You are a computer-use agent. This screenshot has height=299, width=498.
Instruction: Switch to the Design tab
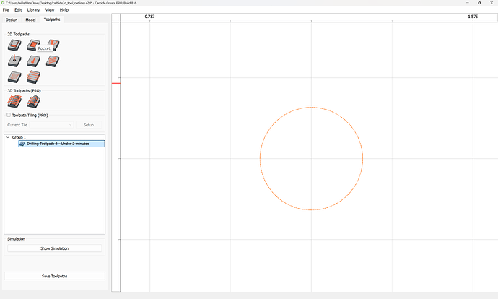[x=12, y=19]
